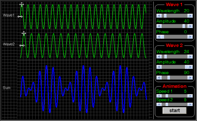This screenshot has height=121, width=197.
Task: Click Wave 1 Wavelength left arrow
Action: (x=159, y=16)
